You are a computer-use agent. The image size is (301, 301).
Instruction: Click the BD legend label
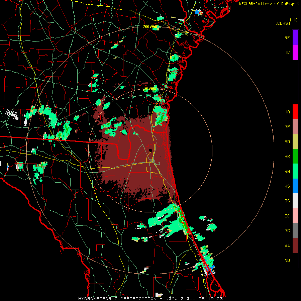287,142
